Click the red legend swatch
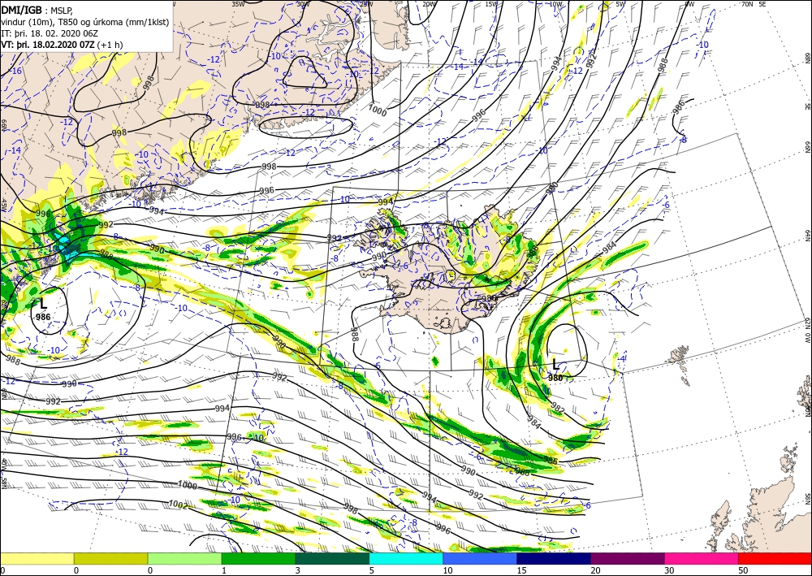Screen dimensions: 812x576 775,558
